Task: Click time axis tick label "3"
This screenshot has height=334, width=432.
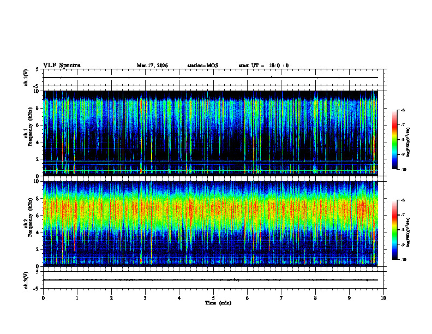Action: 145,298
